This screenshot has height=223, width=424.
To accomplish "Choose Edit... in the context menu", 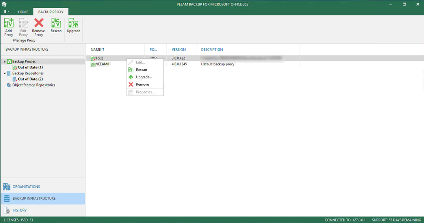I will pyautogui.click(x=145, y=63).
